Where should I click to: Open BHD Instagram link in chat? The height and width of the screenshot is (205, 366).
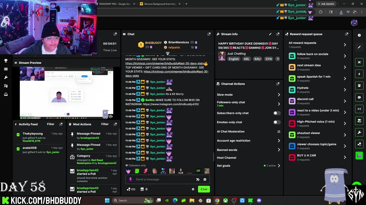(171, 104)
